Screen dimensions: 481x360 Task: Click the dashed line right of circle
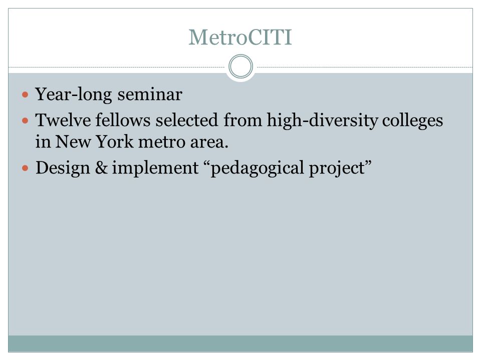[365, 67]
